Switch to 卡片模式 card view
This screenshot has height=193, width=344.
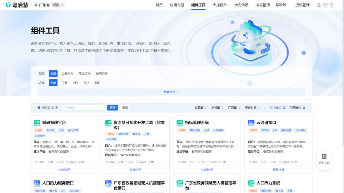pyautogui.click(x=277, y=108)
